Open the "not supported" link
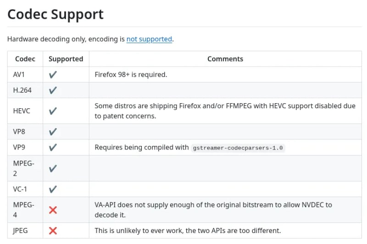This screenshot has height=244, width=367. pos(149,39)
